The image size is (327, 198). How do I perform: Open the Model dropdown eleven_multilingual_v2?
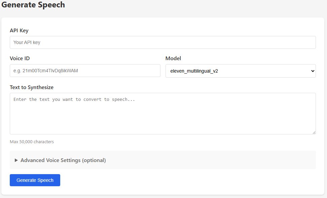[241, 71]
